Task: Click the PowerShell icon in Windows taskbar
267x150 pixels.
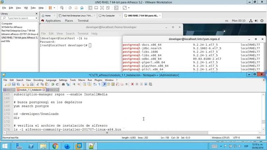Action: [31, 146]
